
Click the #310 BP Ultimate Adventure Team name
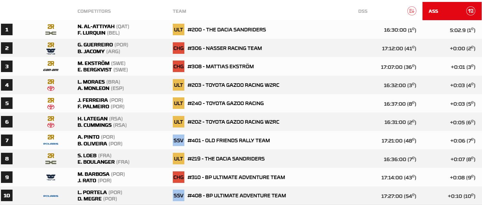tap(236, 177)
